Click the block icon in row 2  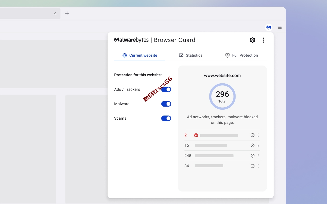(252, 135)
